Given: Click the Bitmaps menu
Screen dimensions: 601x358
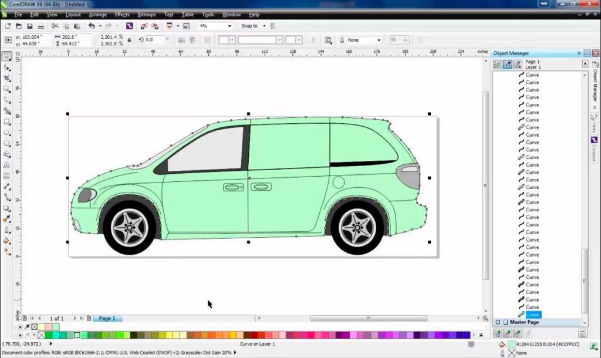Looking at the screenshot, I should [x=147, y=14].
